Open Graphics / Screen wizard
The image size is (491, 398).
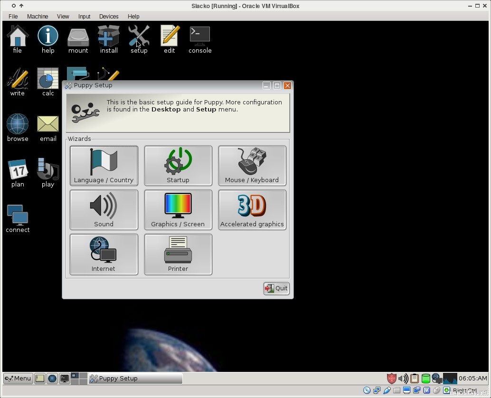coord(178,210)
